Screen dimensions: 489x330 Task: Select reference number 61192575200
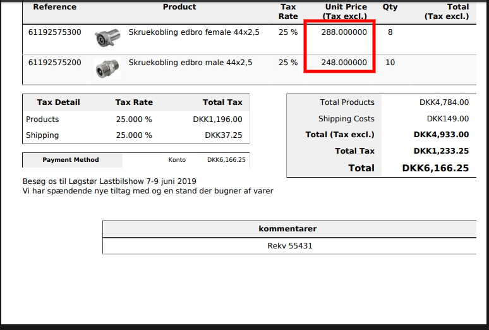54,63
